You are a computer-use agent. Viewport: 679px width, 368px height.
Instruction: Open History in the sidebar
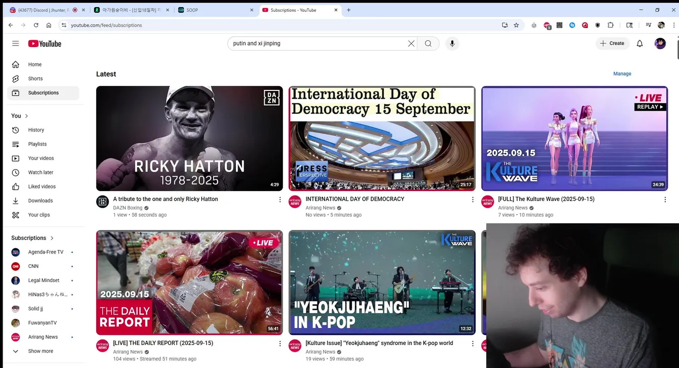43,130
